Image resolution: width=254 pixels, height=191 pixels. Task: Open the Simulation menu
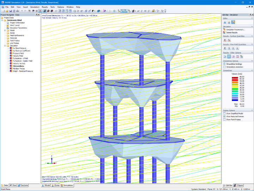click(x=35, y=7)
